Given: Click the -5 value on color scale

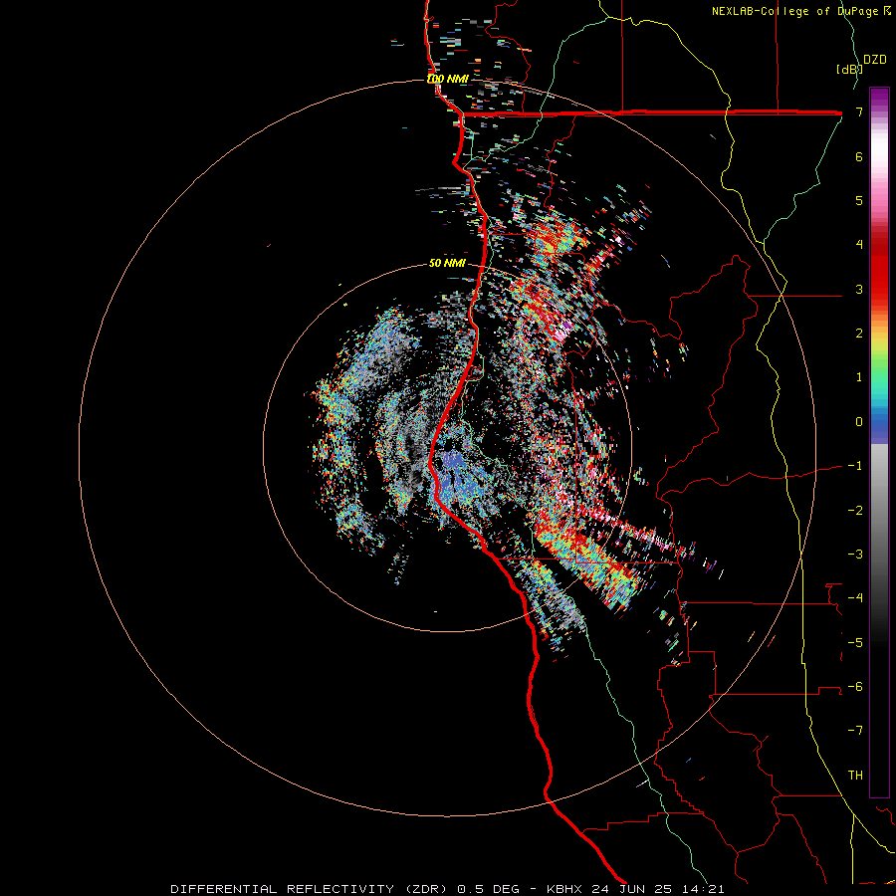Looking at the screenshot, I should pos(855,643).
